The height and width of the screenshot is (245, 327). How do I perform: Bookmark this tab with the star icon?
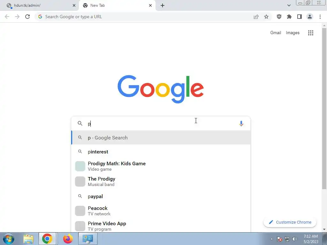pos(266,17)
